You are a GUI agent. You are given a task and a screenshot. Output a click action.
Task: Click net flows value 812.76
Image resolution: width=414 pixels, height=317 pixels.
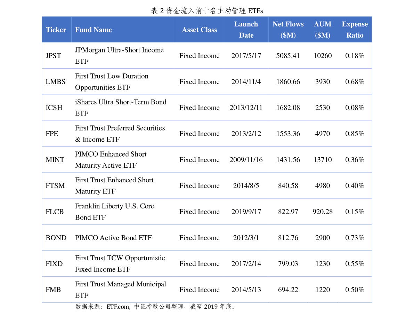288,238
